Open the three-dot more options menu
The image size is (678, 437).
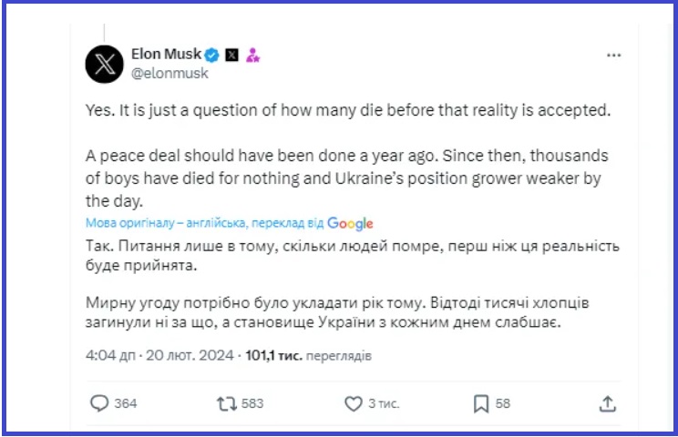(x=613, y=55)
